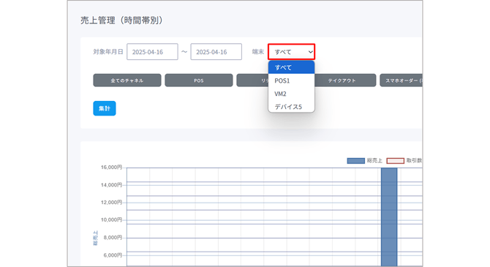This screenshot has width=490, height=267.
Task: Click the chevron arrow of 端末 selector
Action: [310, 52]
